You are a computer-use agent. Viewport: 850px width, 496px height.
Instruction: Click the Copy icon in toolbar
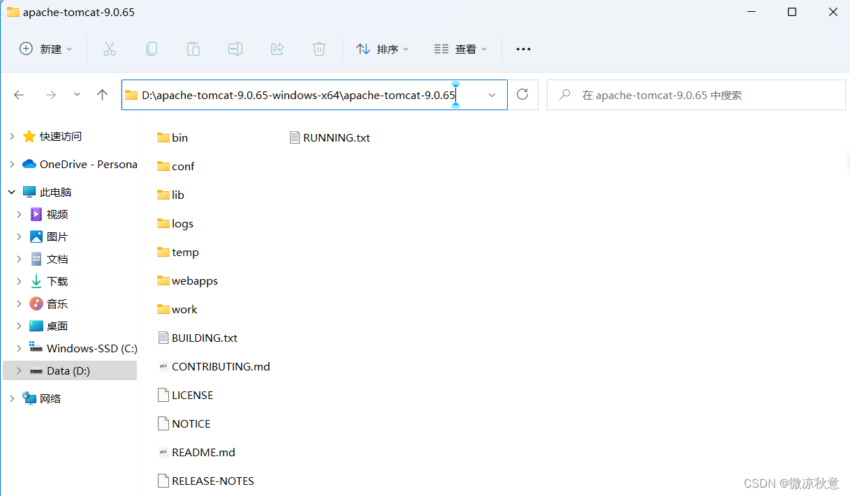(x=151, y=49)
